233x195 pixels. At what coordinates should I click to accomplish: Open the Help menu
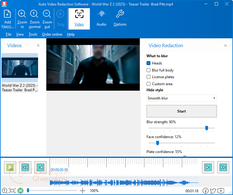pos(71,34)
